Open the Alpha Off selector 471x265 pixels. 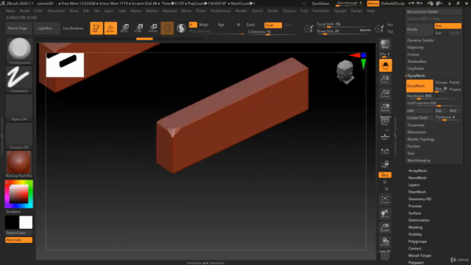[19, 108]
